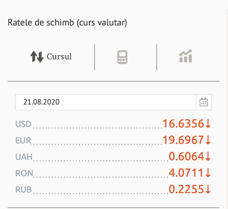
Task: Select the Cursul tab
Action: pos(51,57)
